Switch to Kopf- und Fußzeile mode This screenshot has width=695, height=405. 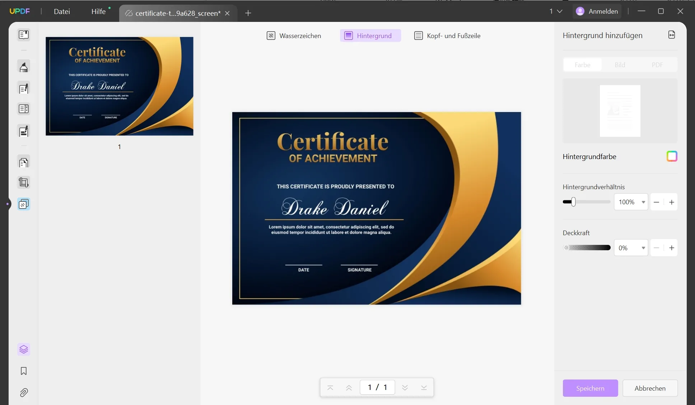pyautogui.click(x=447, y=36)
